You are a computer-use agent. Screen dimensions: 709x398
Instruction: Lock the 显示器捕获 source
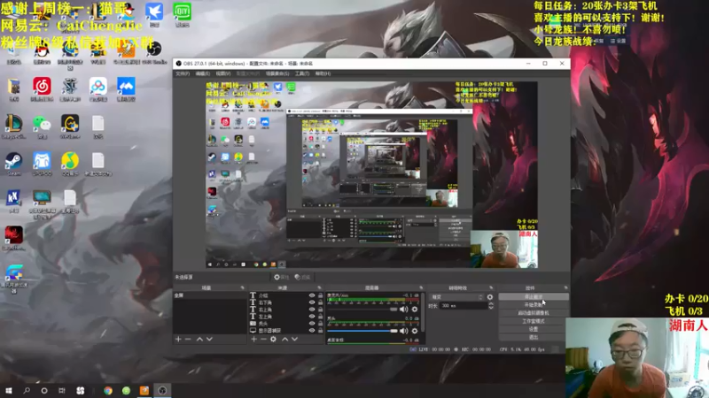(320, 330)
